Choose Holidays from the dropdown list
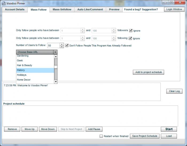The height and width of the screenshot is (146, 187). (x=35, y=75)
